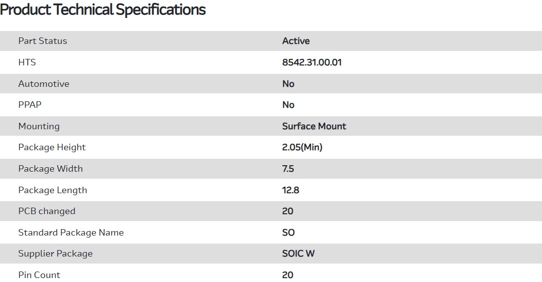Select the PCB changed label
This screenshot has width=542, height=282.
46,211
